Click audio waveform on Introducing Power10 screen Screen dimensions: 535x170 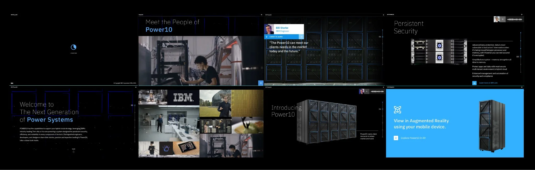point(377,91)
